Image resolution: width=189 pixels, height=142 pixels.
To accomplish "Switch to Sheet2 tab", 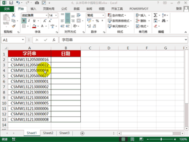I will coord(48,133).
